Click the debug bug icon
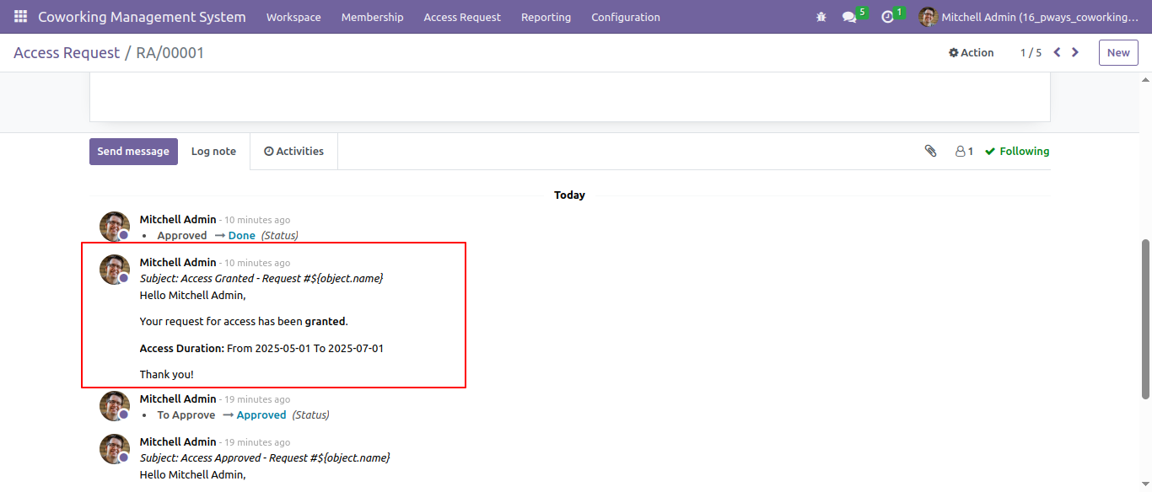 (821, 17)
